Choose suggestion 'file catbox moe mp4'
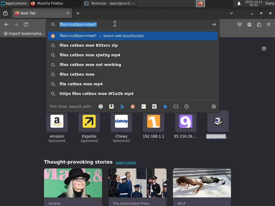 pyautogui.click(x=81, y=84)
